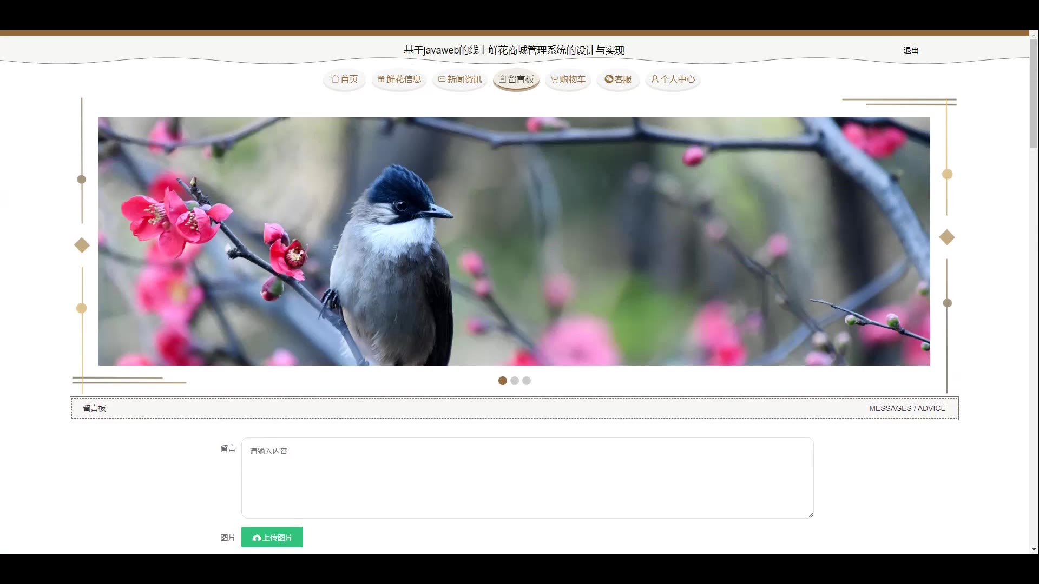Select the first carousel indicator dot

click(x=503, y=381)
